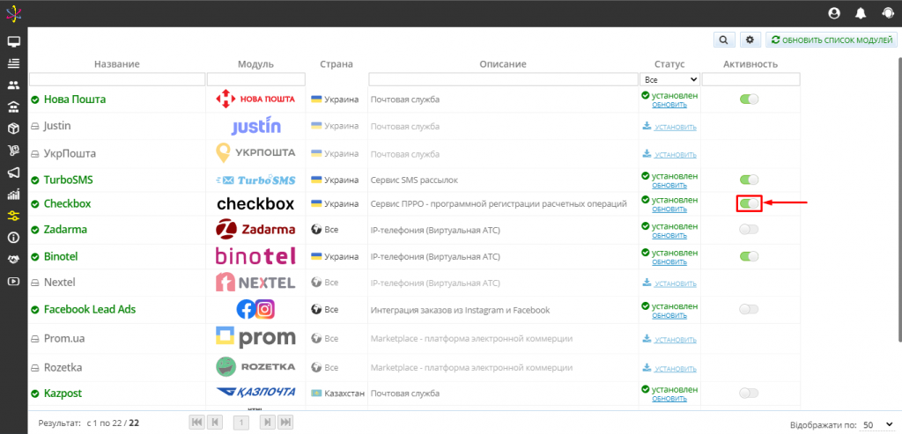902x434 pixels.
Task: Open the yellow sliders settings icon in sidebar
Action: (x=13, y=217)
